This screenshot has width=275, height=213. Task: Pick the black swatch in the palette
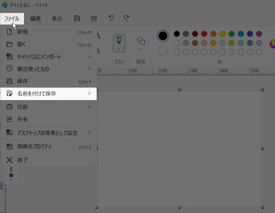click(177, 34)
